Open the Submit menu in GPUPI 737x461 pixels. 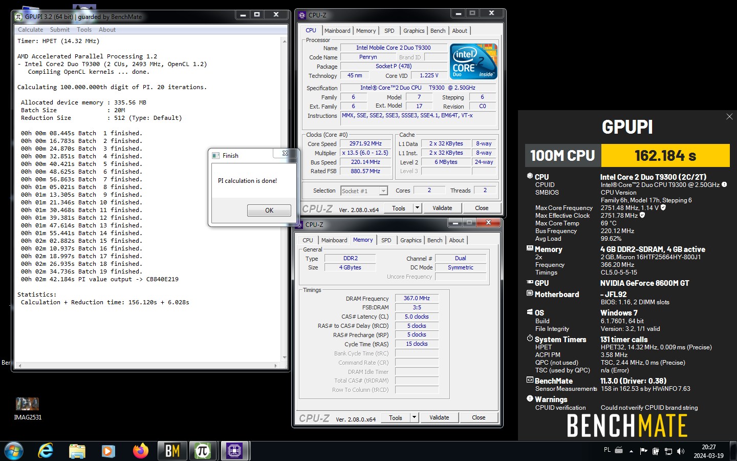point(59,30)
